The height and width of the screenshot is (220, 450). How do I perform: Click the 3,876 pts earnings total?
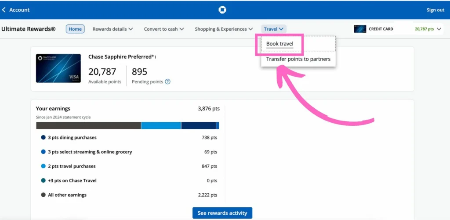[209, 108]
